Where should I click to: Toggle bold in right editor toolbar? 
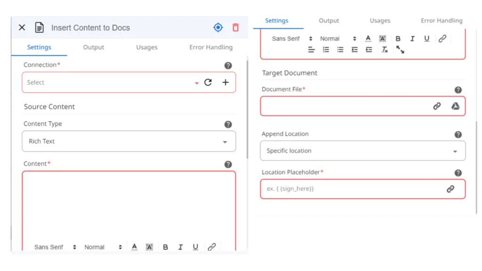point(398,39)
